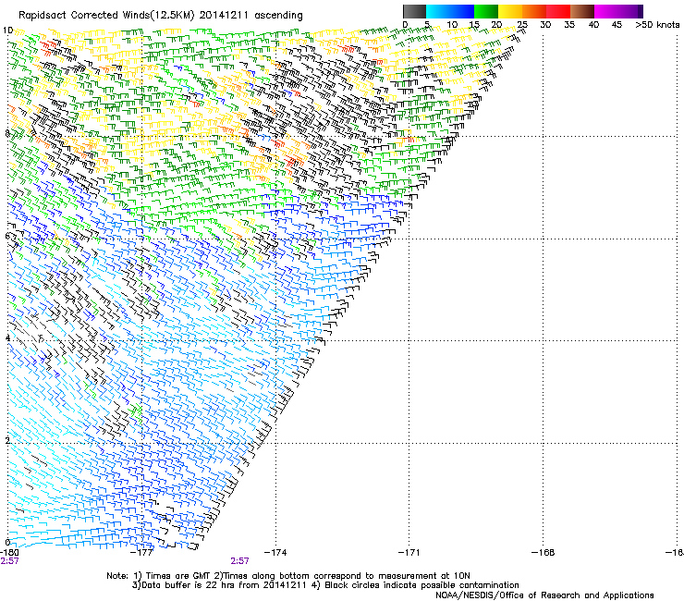Screen dimensions: 684x601
Task: Click the "35" legend scale label
Action: pyautogui.click(x=569, y=25)
